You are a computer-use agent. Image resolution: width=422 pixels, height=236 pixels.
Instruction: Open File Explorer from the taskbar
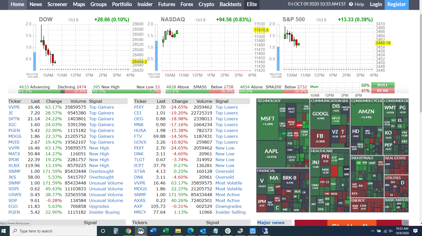[178, 231]
